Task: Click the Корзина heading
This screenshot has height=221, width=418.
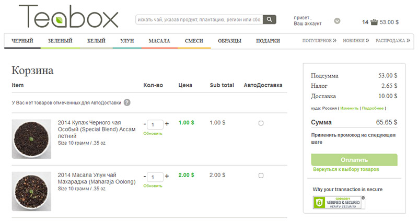Action: pyautogui.click(x=32, y=71)
